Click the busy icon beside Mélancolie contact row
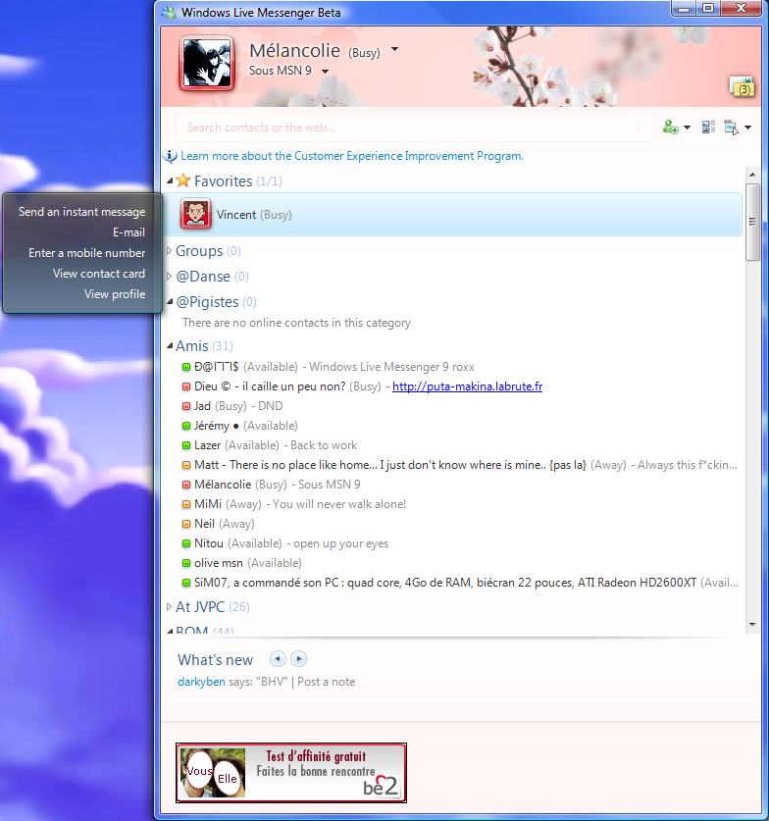769x821 pixels. 185,485
